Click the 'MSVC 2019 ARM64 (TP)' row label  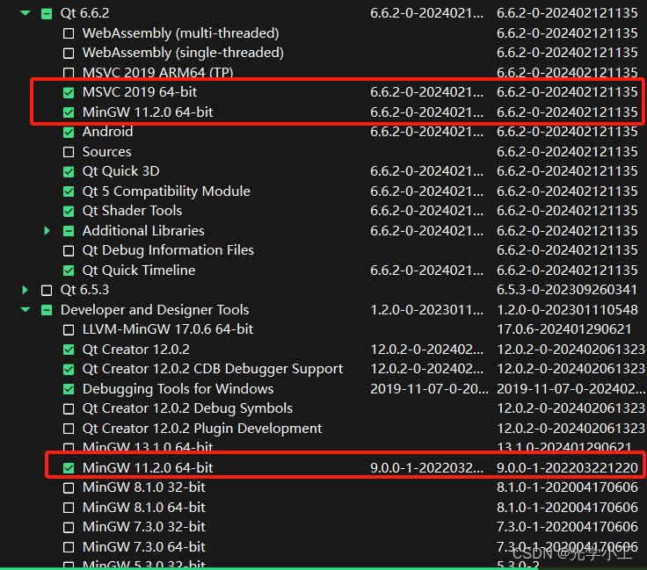157,73
